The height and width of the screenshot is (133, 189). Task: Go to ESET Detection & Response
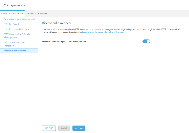tap(17, 29)
